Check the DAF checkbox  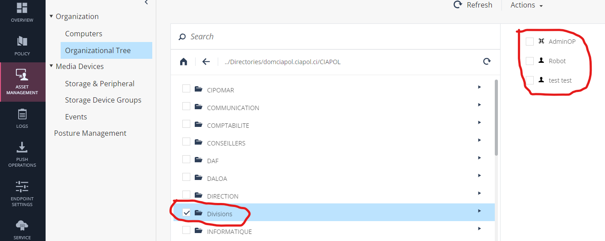pos(186,160)
